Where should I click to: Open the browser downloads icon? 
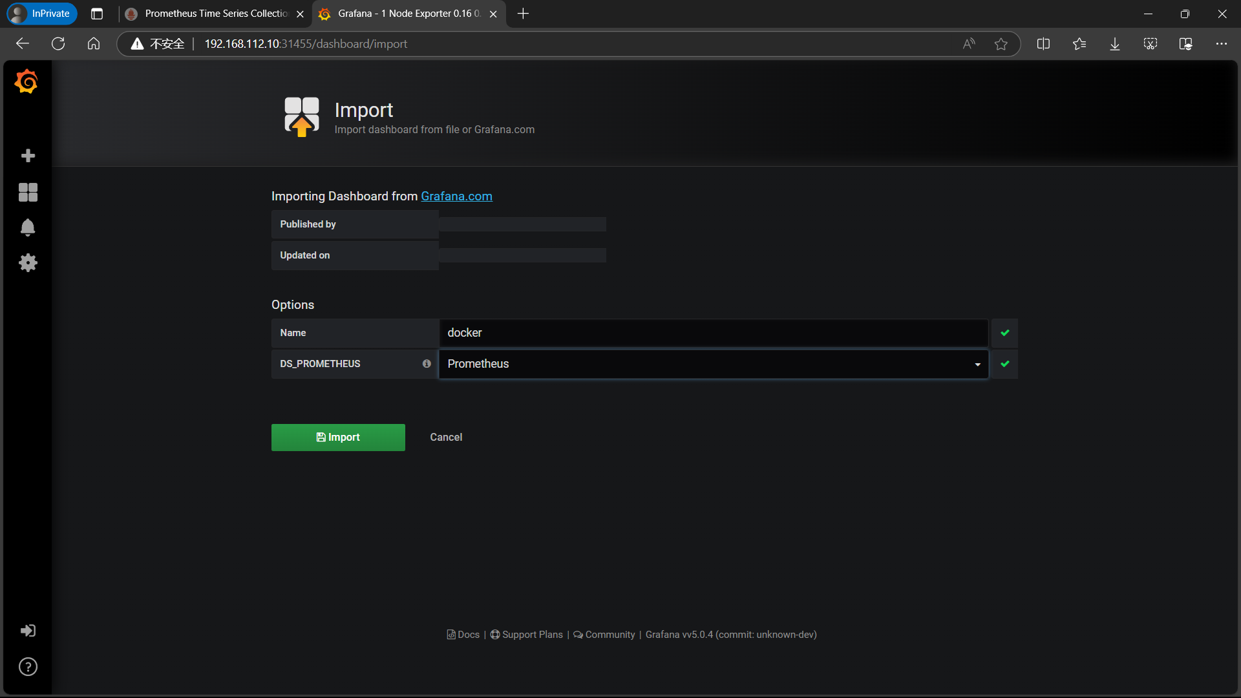[x=1115, y=44]
